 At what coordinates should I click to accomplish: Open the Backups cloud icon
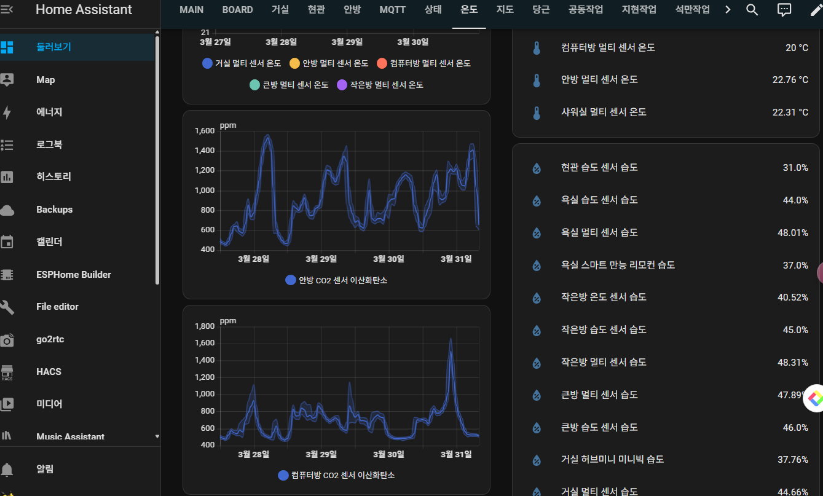pos(7,210)
